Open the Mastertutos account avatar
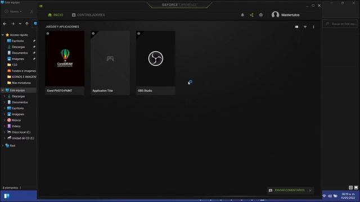Screen dimensions: 360x202 (x=275, y=15)
